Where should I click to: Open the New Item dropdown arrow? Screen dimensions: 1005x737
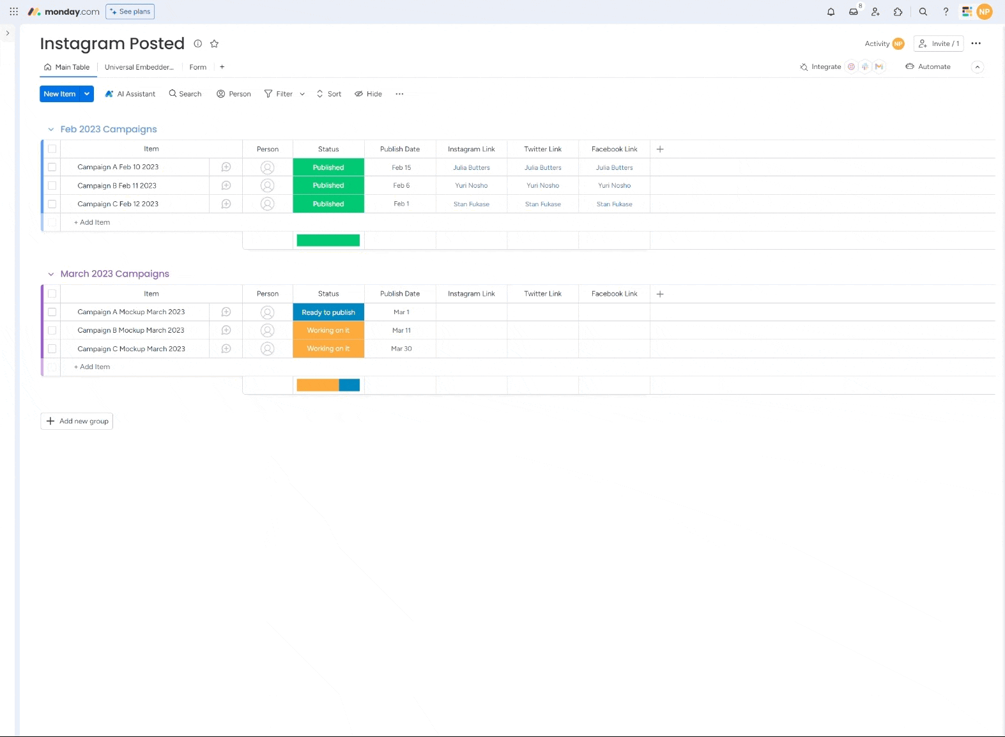[87, 94]
